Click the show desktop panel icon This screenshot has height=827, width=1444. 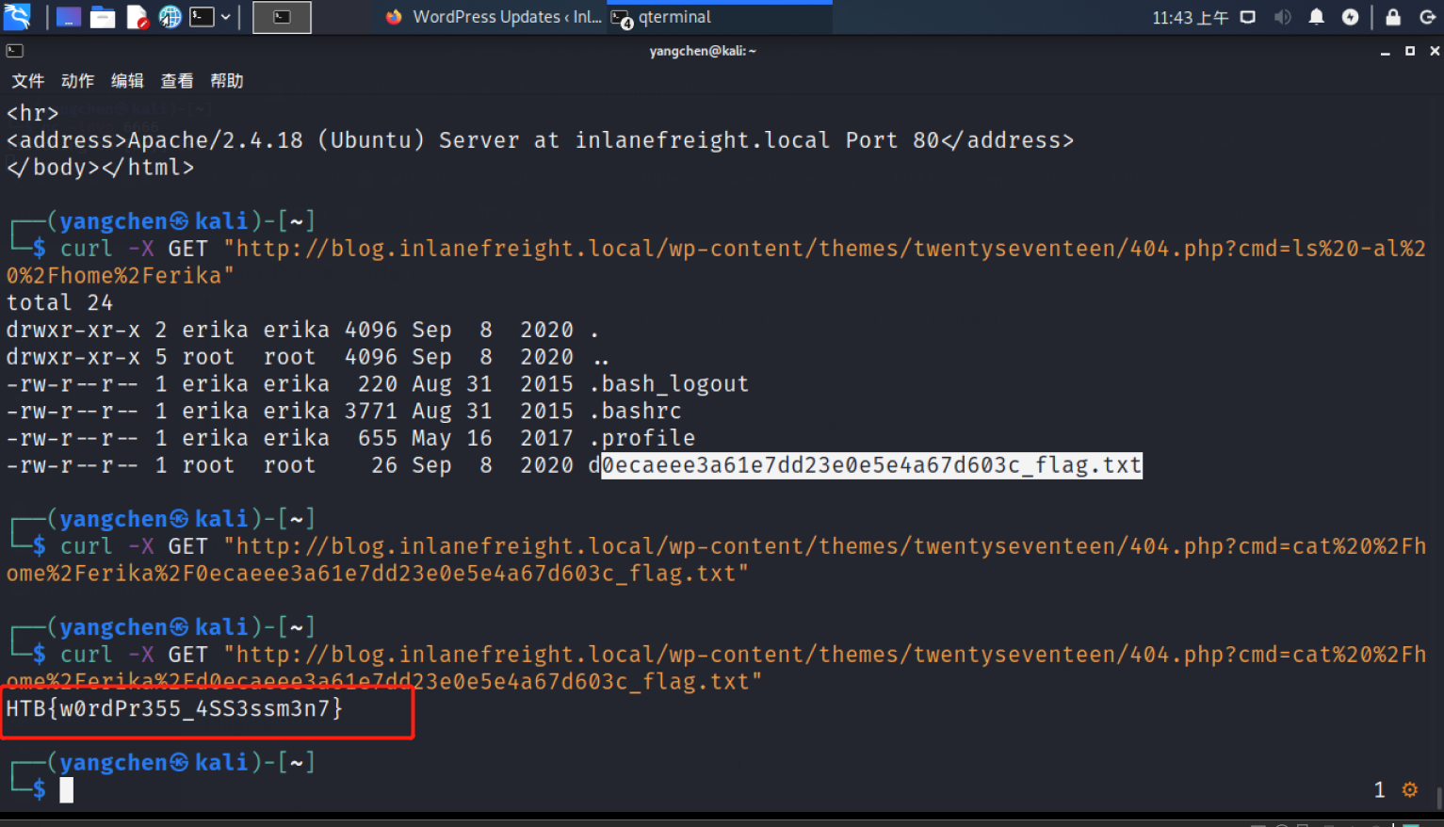(x=69, y=17)
